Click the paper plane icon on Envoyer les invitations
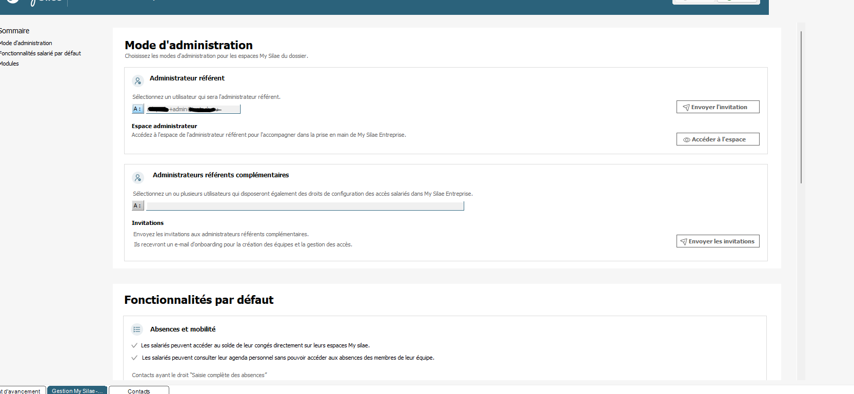 (x=683, y=241)
